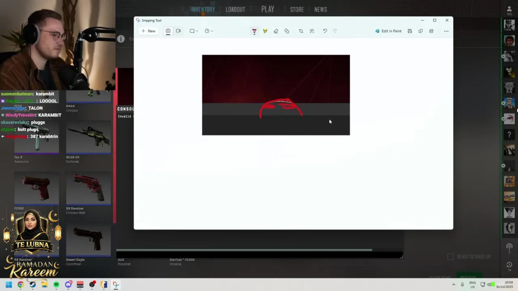The width and height of the screenshot is (518, 291).
Task: Open the NEWS tab in the game
Action: [321, 9]
